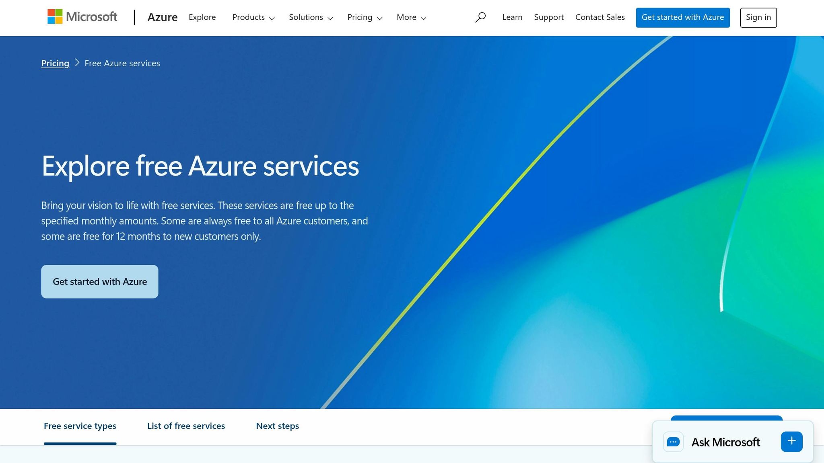The height and width of the screenshot is (463, 824).
Task: Click the Ask Microsoft chat bubble icon
Action: pos(673,442)
